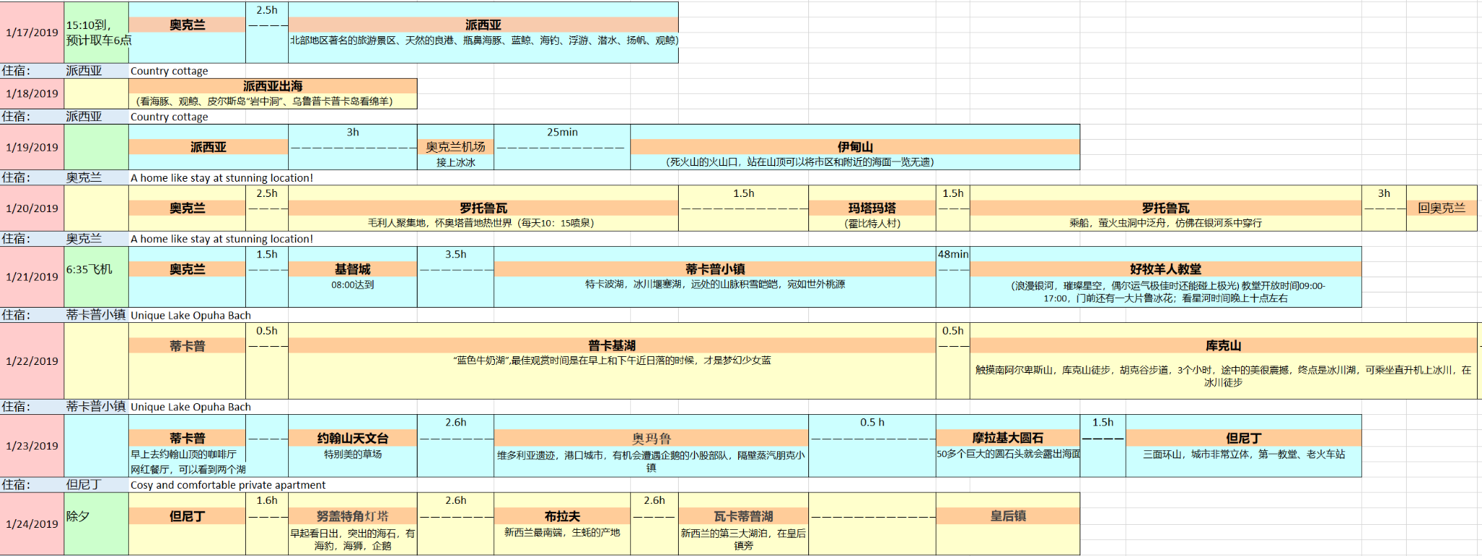Select the description cell starting '50多个巨大的圆石头'
1482x556 pixels.
[x=1008, y=454]
